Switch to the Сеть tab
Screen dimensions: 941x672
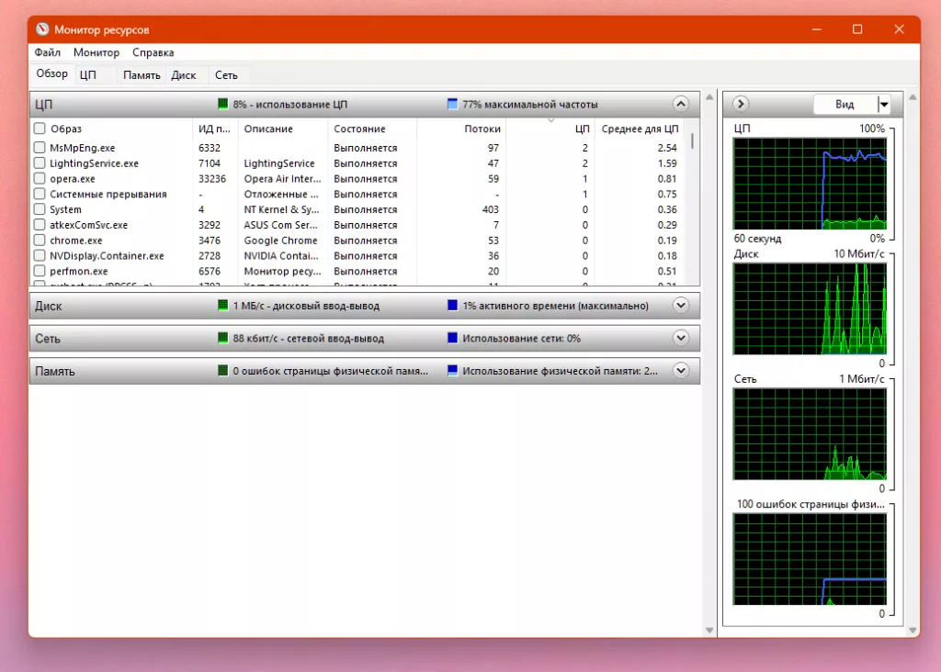(x=226, y=75)
